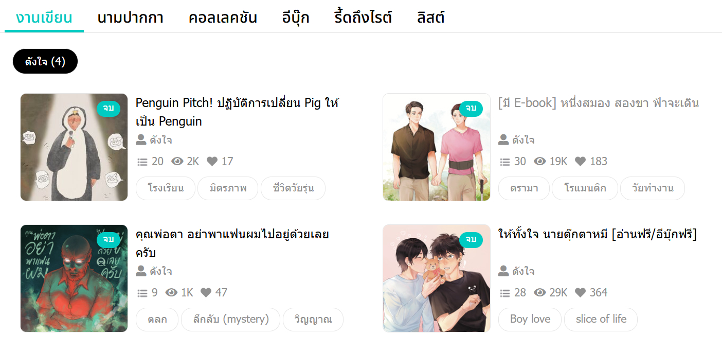
Task: Select the โรงเรียน tag
Action: 166,188
